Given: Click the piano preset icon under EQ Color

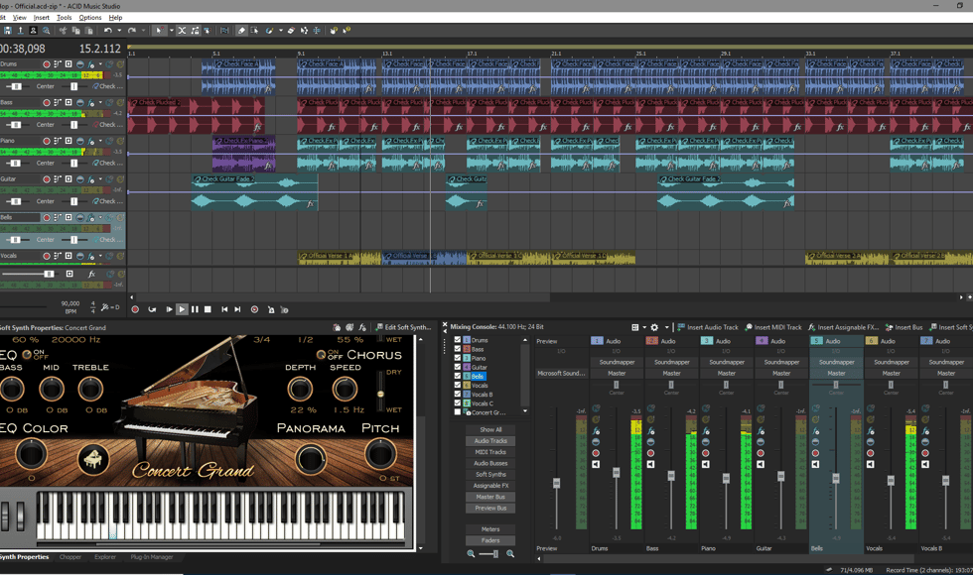Looking at the screenshot, I should (x=93, y=459).
